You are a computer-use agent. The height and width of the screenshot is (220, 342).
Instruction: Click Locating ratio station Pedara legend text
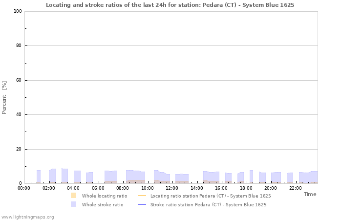pyautogui.click(x=211, y=196)
